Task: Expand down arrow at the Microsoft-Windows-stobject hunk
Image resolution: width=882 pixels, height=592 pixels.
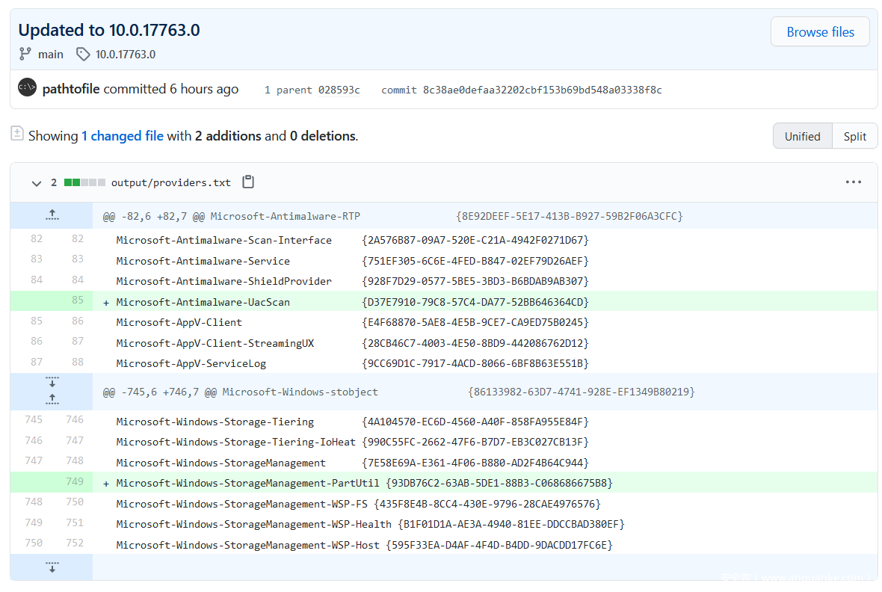Action: click(x=52, y=383)
